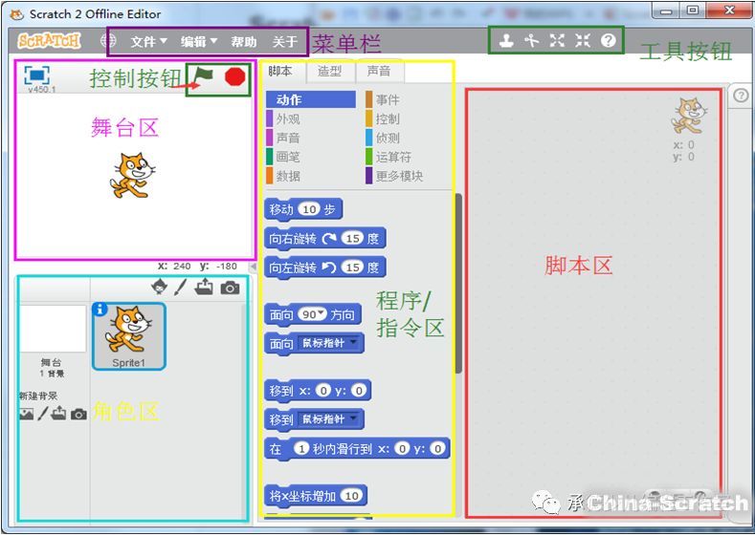Click the block help question mark tool

608,41
